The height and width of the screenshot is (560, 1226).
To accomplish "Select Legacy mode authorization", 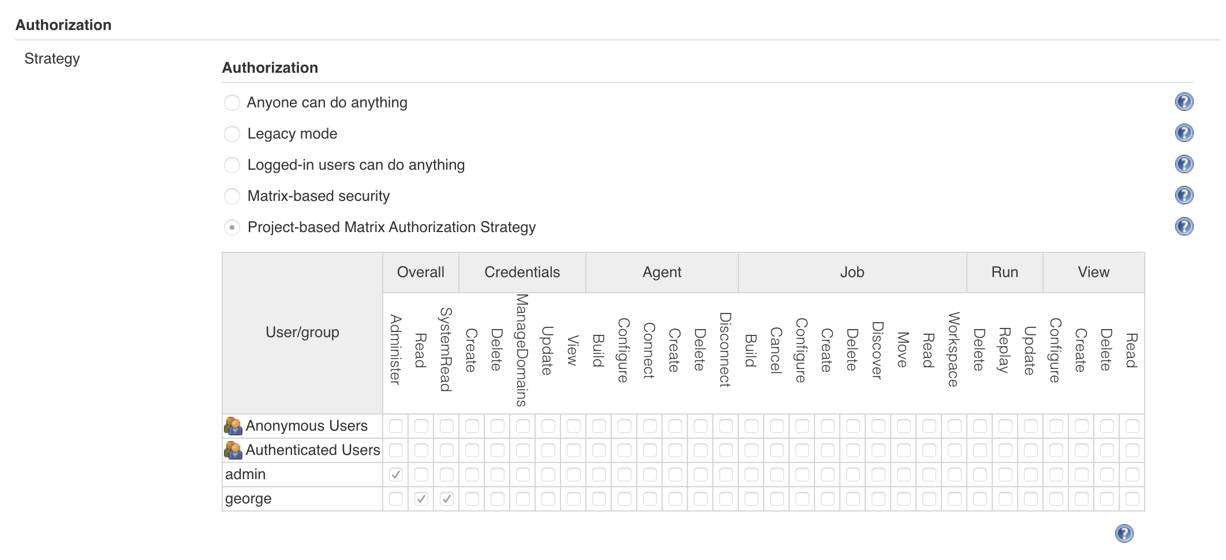I will click(231, 133).
